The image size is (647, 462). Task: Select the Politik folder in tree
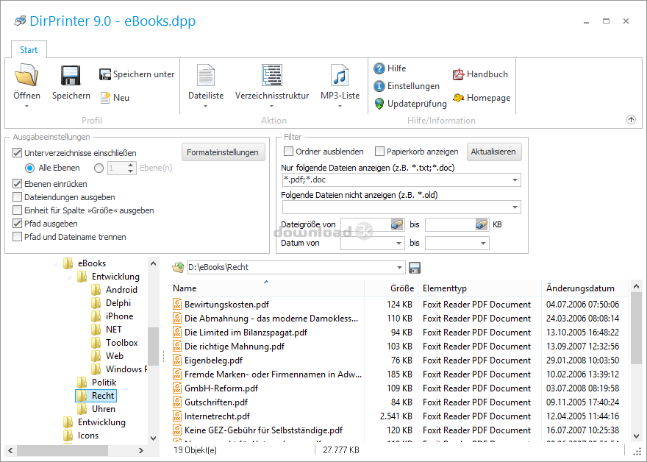103,383
